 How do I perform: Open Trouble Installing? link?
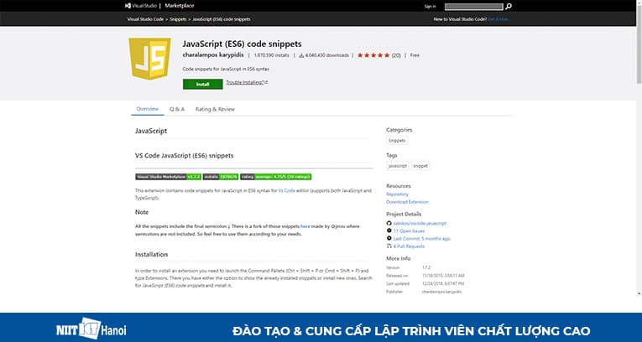247,82
